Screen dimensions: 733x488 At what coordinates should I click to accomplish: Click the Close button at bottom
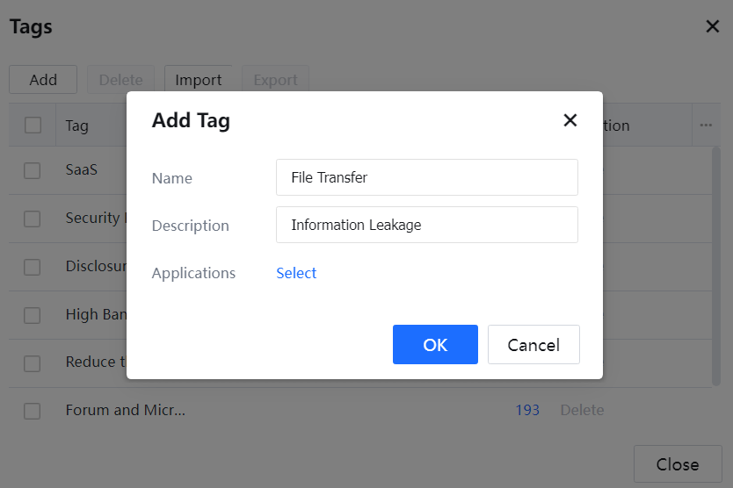[x=677, y=464]
